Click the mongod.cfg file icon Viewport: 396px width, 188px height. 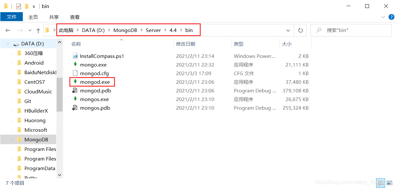click(75, 73)
